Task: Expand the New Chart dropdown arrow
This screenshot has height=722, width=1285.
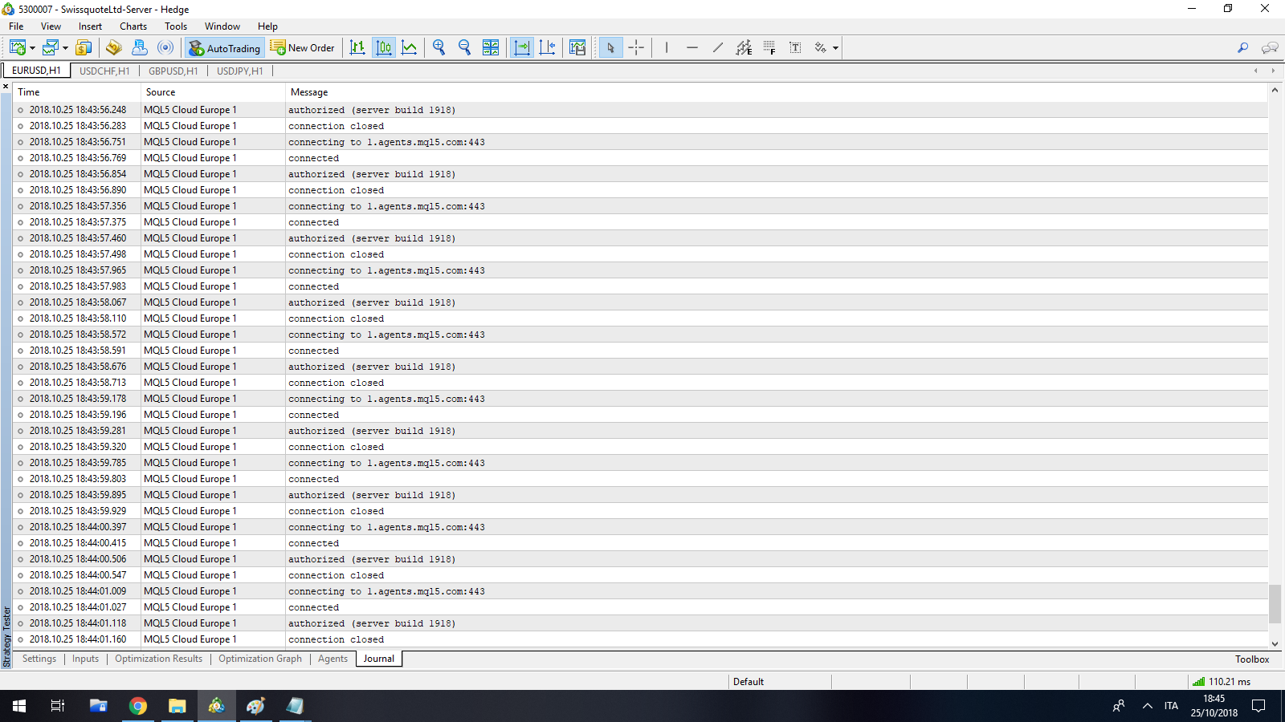Action: 32,48
